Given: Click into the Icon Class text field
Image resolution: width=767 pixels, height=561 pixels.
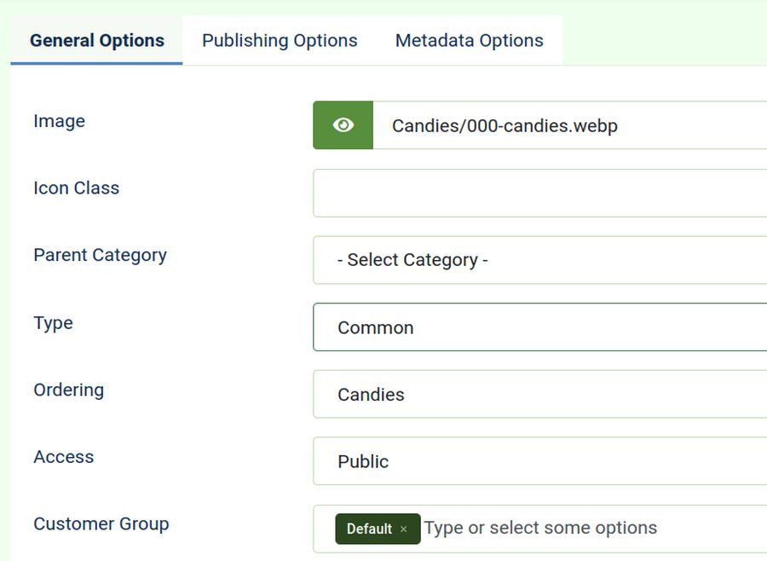Looking at the screenshot, I should (x=539, y=193).
